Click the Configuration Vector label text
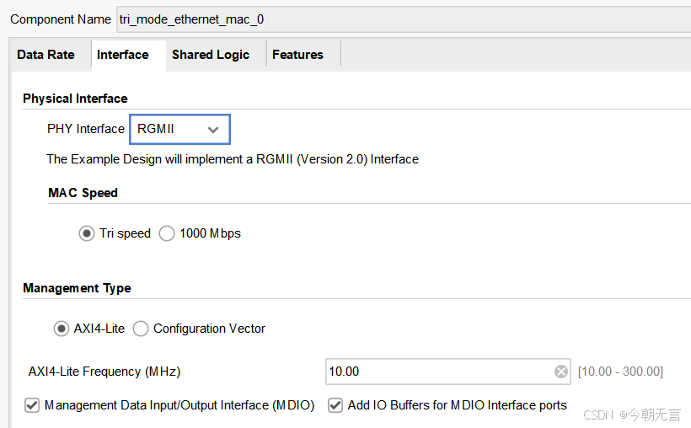This screenshot has width=691, height=428. click(209, 329)
